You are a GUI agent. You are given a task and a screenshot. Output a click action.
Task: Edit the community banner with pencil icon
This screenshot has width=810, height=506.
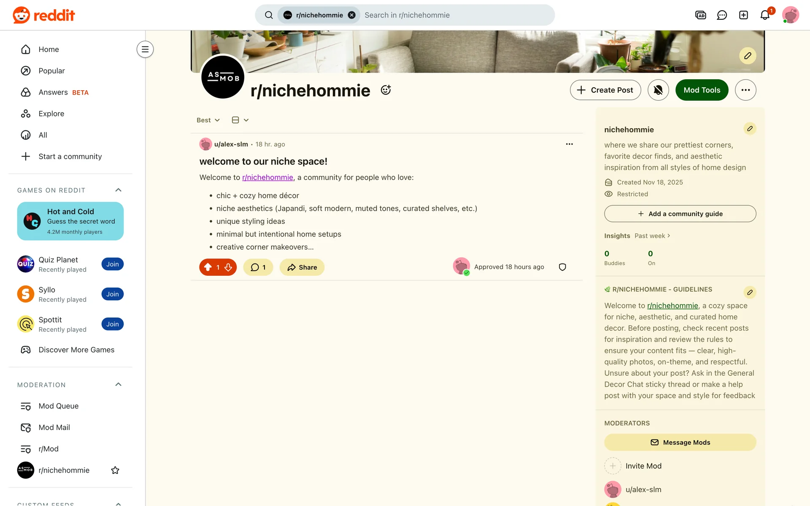pos(748,56)
